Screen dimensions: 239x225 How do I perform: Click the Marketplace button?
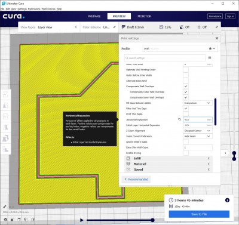click(215, 16)
